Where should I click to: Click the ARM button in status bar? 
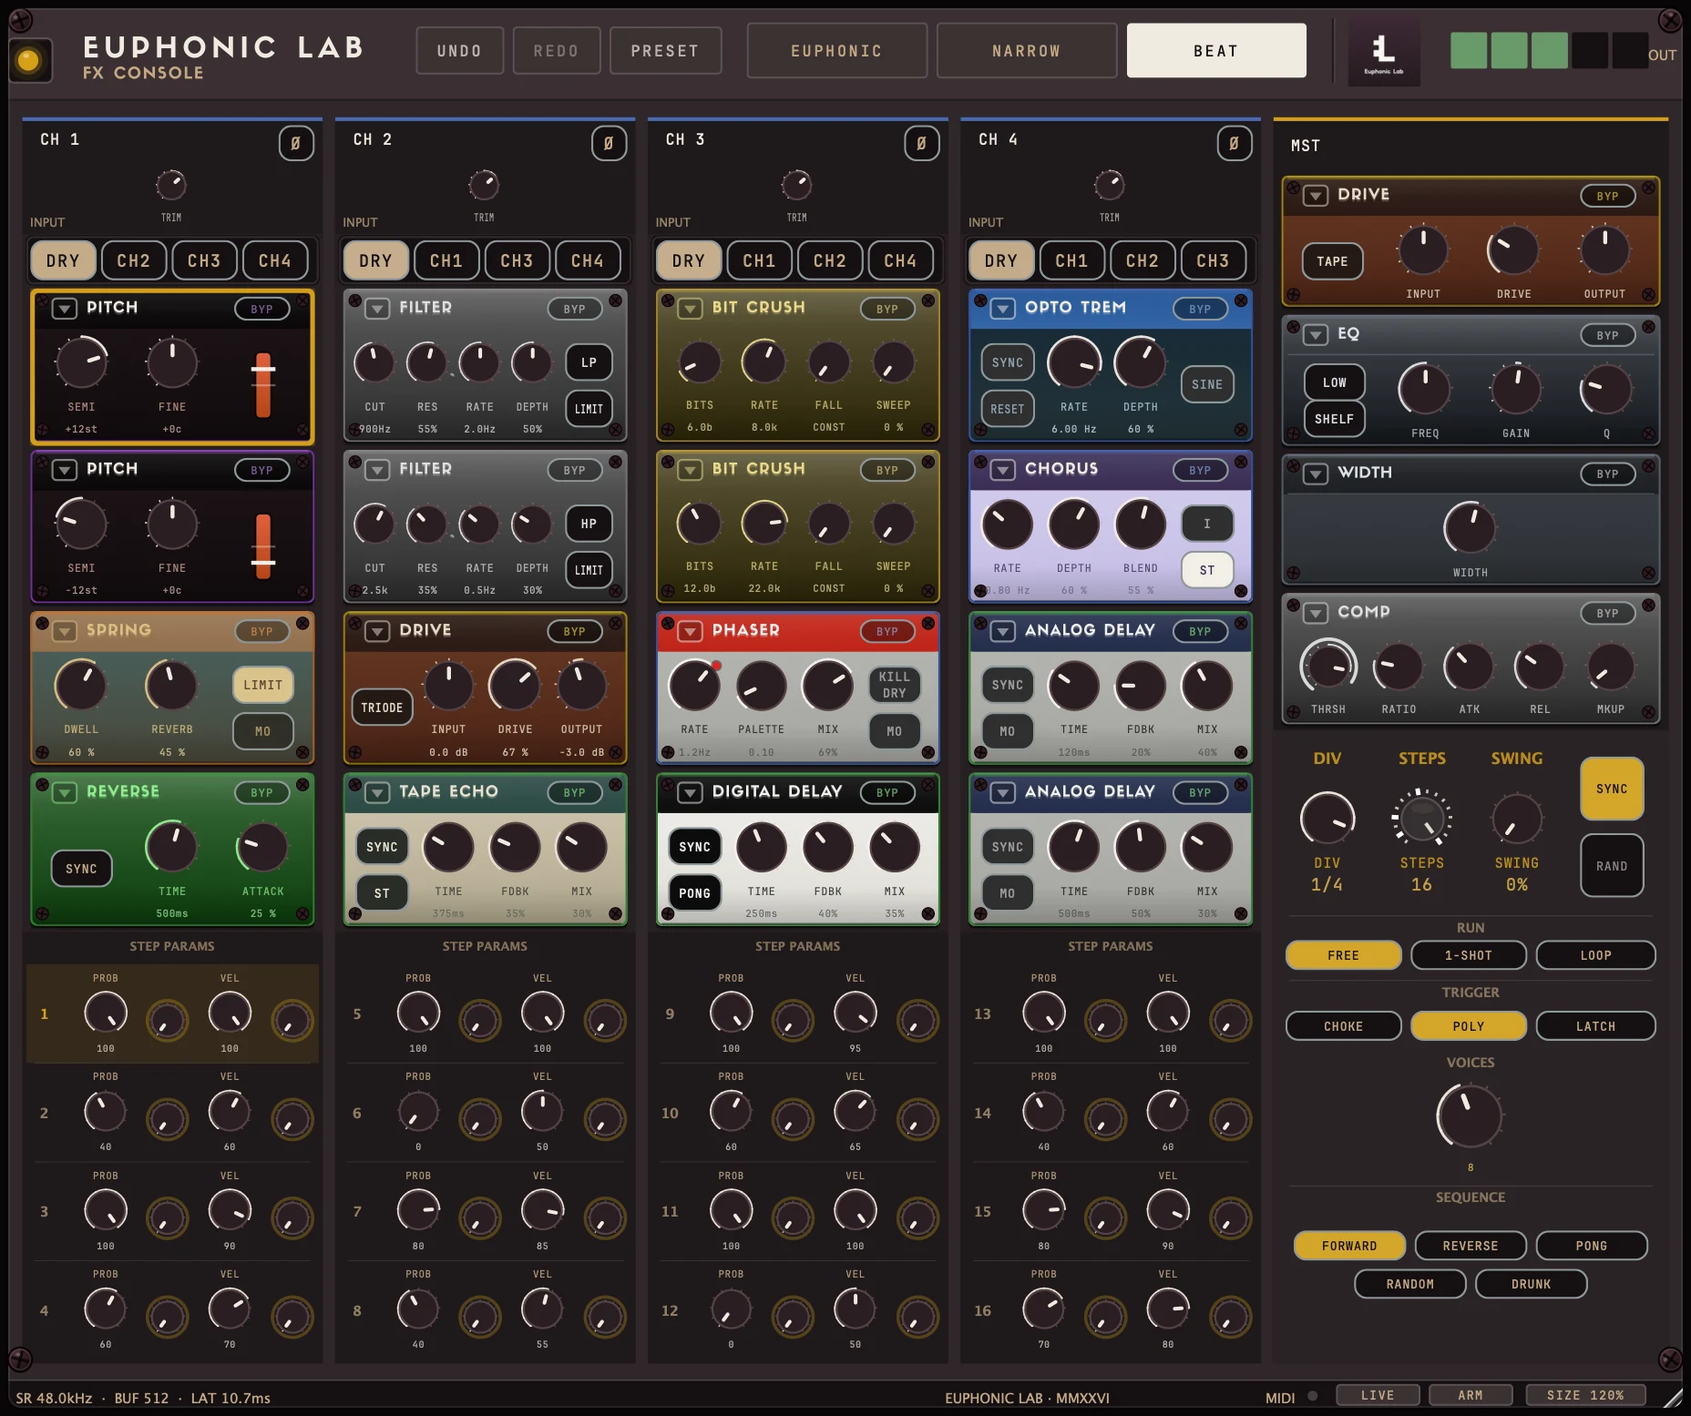point(1471,1395)
